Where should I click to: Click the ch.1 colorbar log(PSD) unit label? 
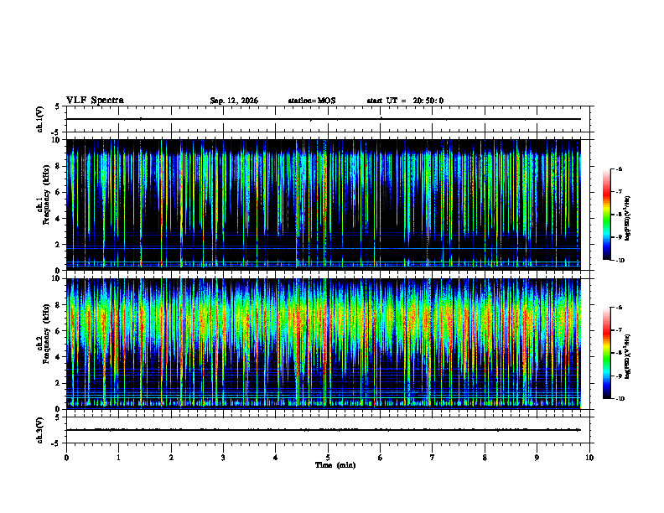(x=628, y=219)
